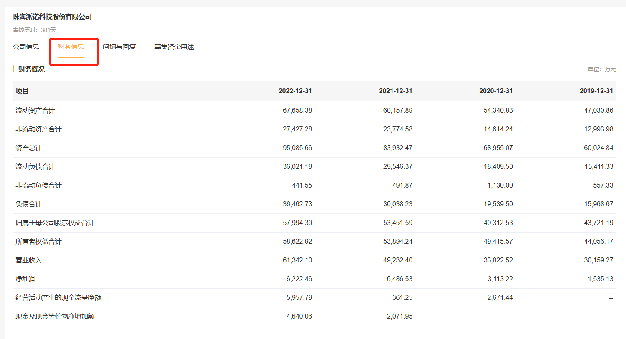626x339 pixels.
Task: Click the 2022-12-31 column header
Action: click(x=295, y=91)
